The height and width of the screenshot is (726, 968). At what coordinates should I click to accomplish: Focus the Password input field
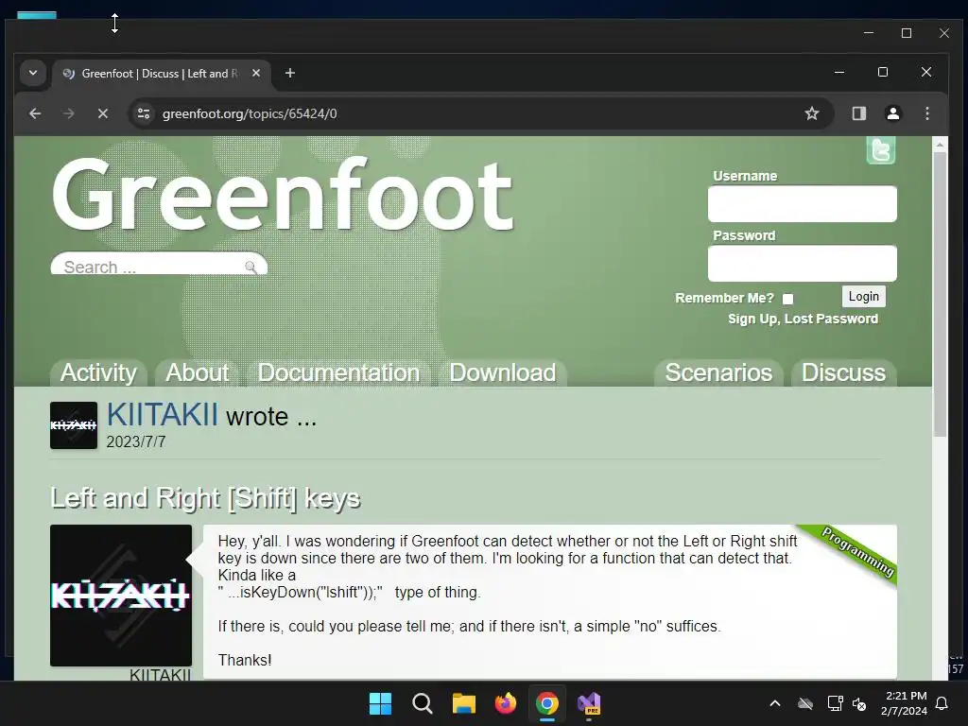pos(802,263)
